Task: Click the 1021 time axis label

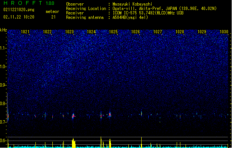Action: coord(25,31)
